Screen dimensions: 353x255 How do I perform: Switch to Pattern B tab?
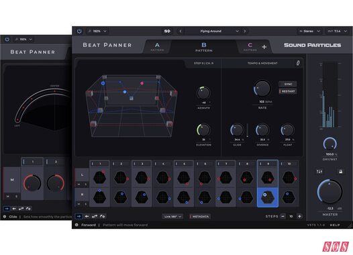[x=204, y=47]
